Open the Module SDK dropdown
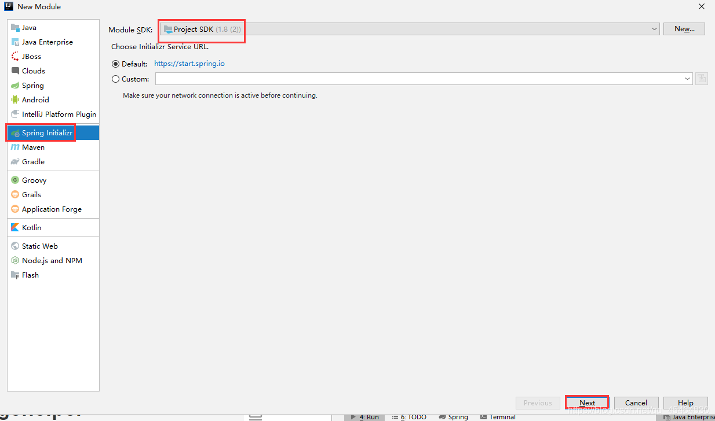Image resolution: width=715 pixels, height=421 pixels. (x=409, y=29)
